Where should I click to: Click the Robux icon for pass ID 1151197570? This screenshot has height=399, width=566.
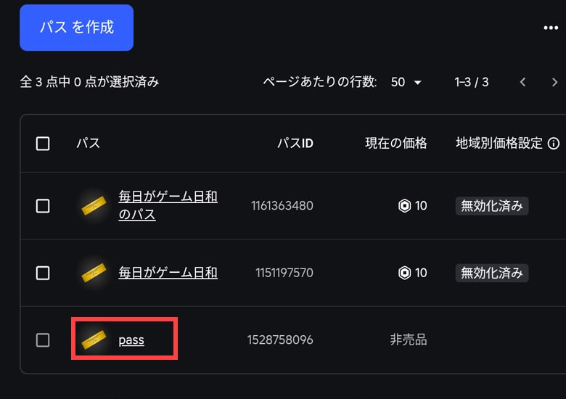tap(404, 273)
